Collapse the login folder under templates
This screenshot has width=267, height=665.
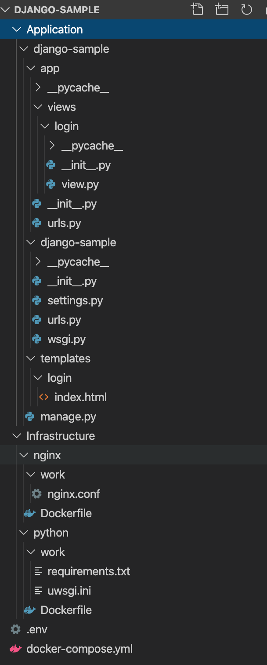point(38,378)
